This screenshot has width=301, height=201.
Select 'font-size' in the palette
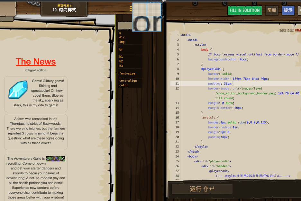[x=127, y=73]
